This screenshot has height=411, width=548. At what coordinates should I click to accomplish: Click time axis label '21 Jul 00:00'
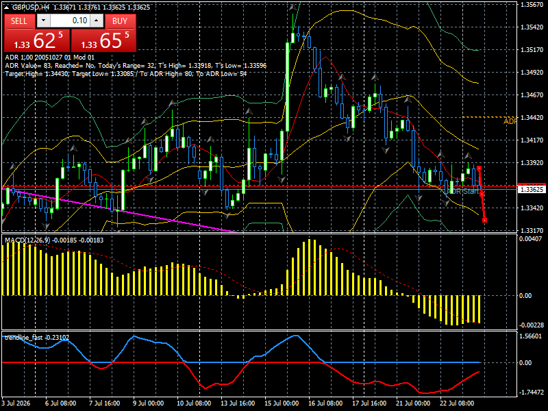413,403
